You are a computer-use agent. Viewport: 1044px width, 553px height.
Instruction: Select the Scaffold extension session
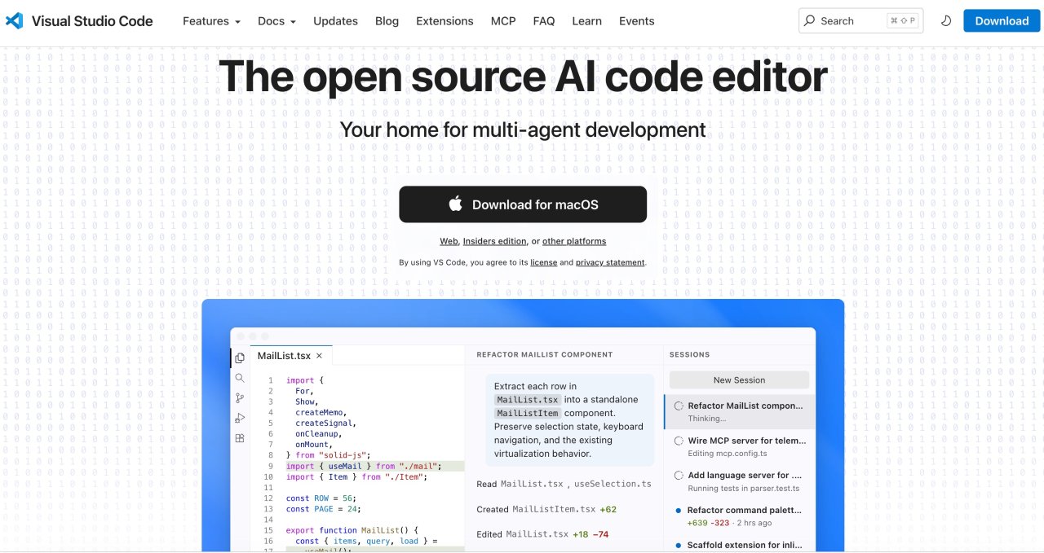(739, 545)
